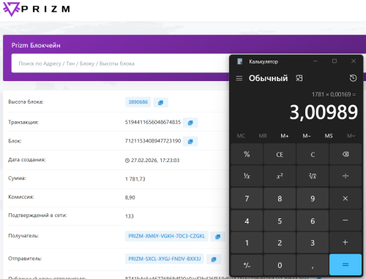Click the multiplication key
This screenshot has width=366, height=279.
[x=346, y=199]
